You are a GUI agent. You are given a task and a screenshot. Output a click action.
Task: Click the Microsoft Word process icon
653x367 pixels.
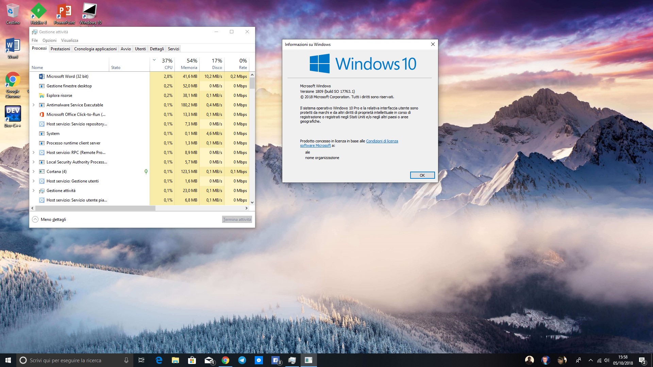42,76
